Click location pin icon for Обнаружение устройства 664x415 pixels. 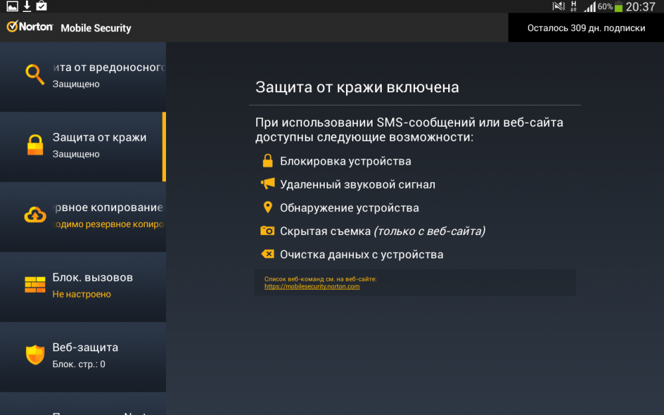tap(268, 207)
